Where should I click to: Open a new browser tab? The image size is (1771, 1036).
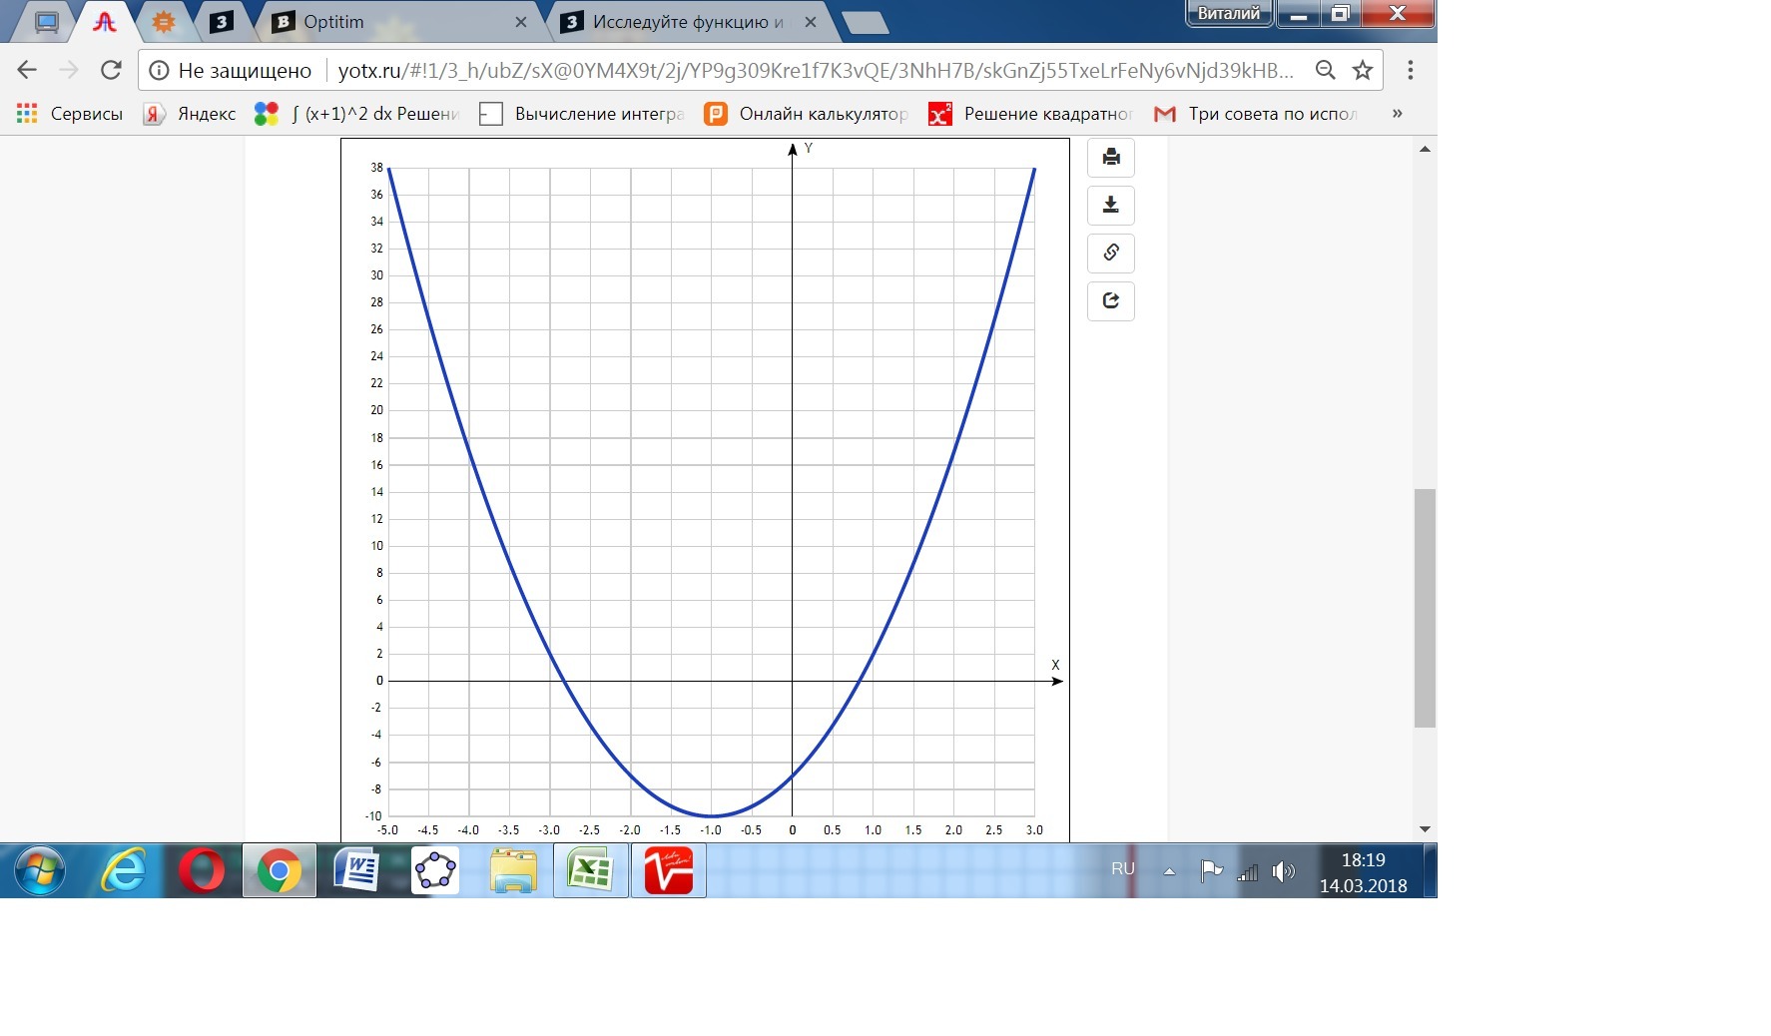[x=865, y=23]
